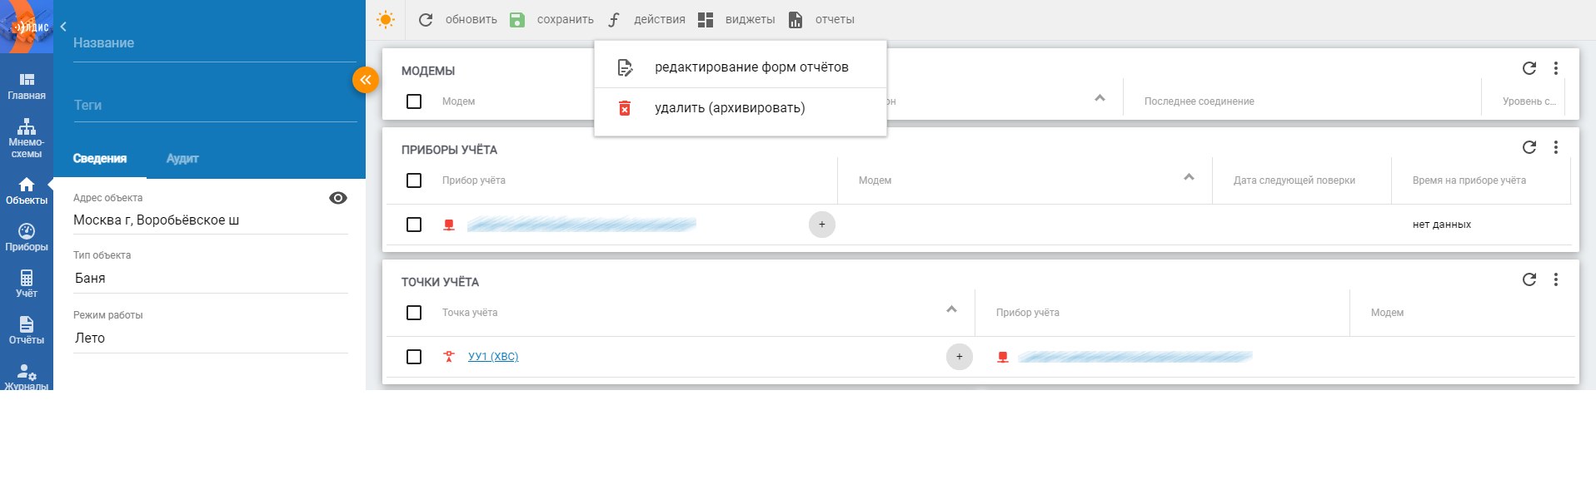Refresh the Точки учёта panel
Viewport: 1596px width, 499px height.
[x=1529, y=279]
